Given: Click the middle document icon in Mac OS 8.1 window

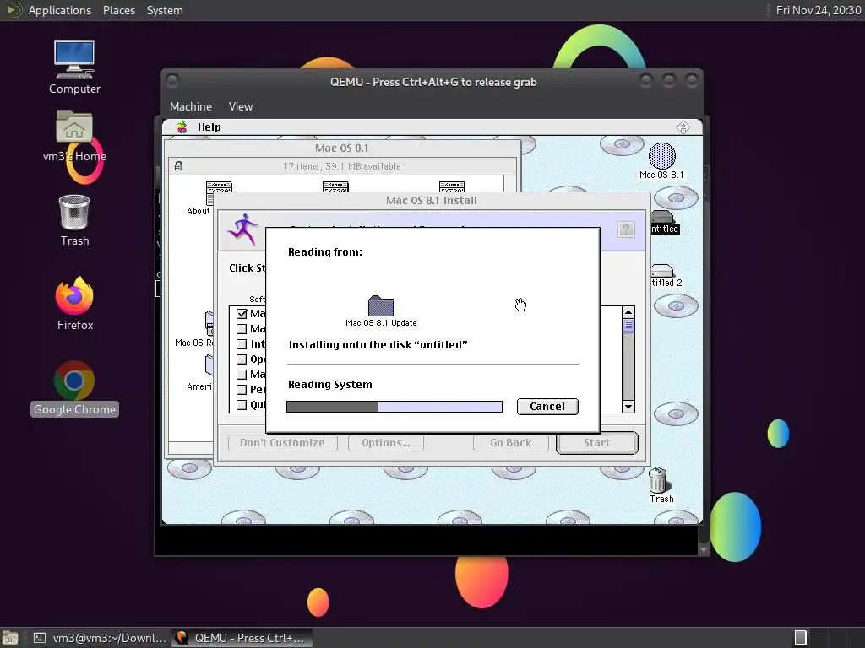Looking at the screenshot, I should (335, 186).
